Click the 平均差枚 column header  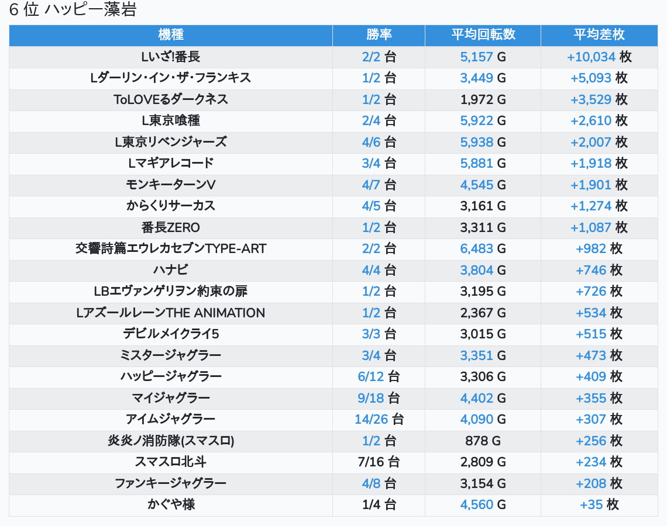point(599,34)
